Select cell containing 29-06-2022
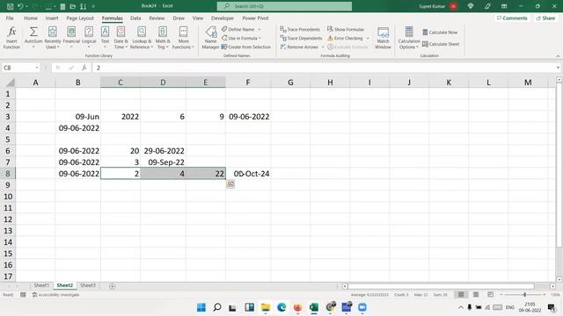 [163, 151]
